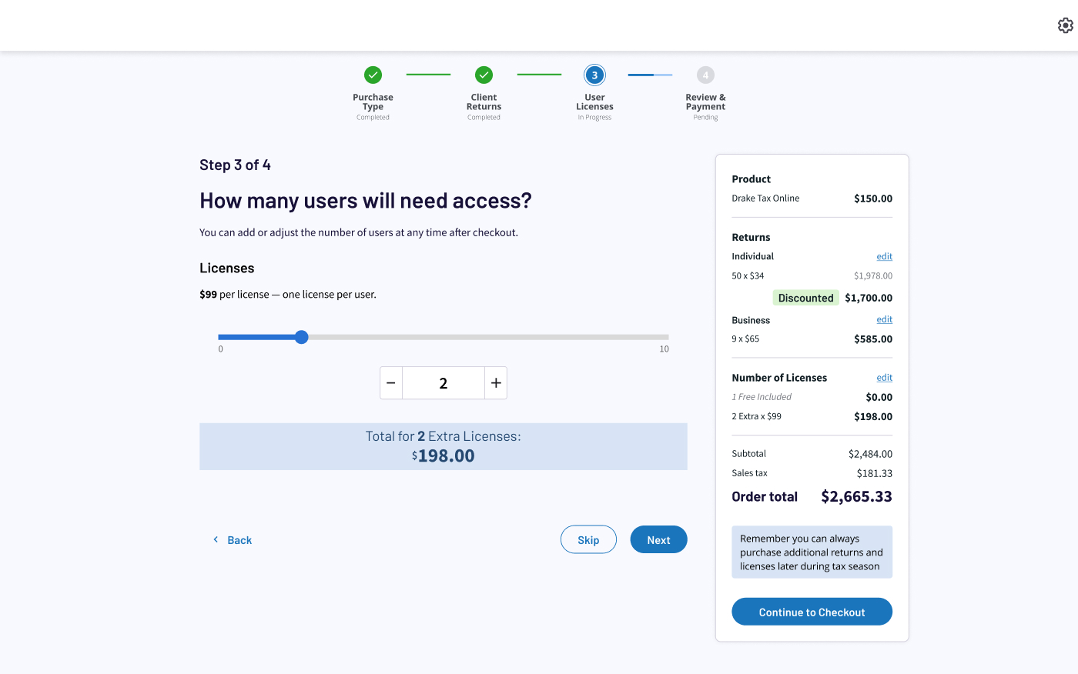Click the Skip button
Screen dimensions: 1078x674
click(x=588, y=539)
